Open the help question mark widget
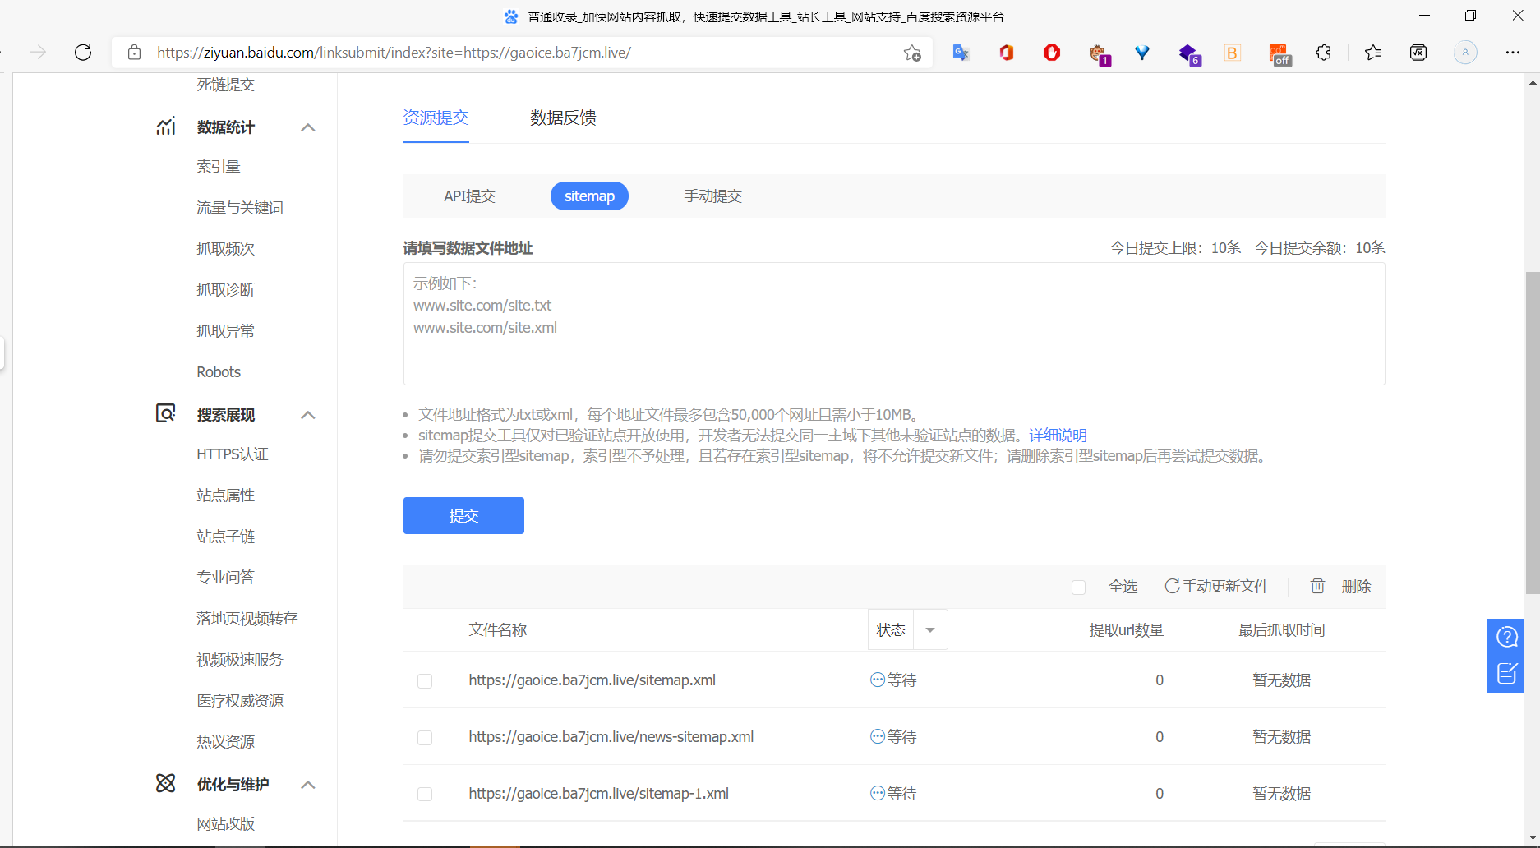1540x848 pixels. pyautogui.click(x=1506, y=637)
